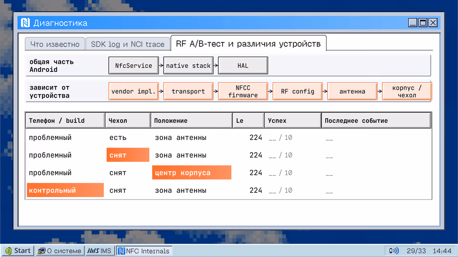458x257 pixels.
Task: Close the Диагностика window
Action: (433, 22)
